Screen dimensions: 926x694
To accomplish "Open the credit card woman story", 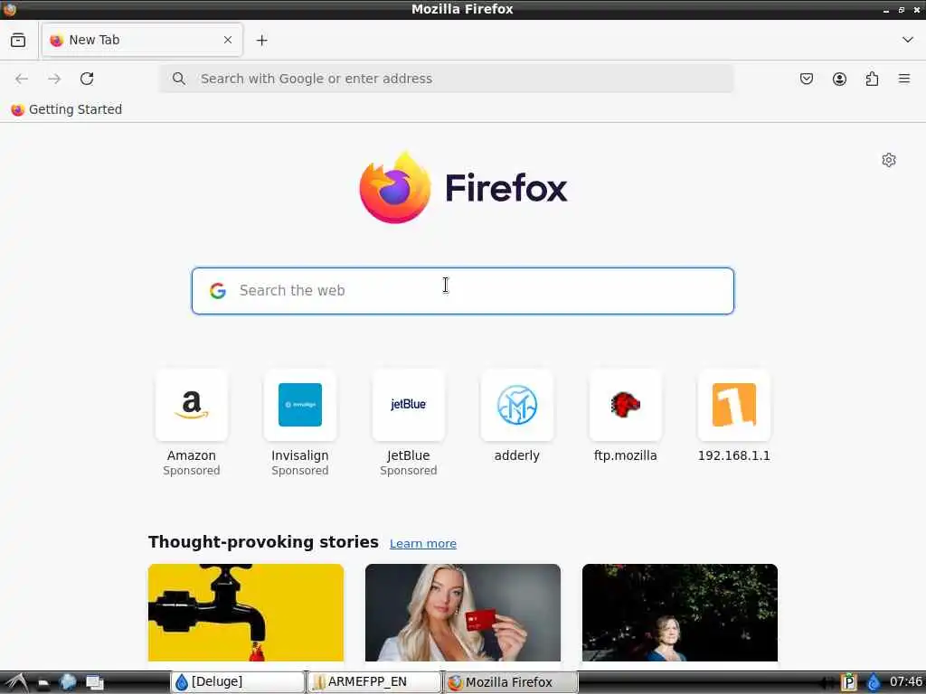I will tap(463, 613).
